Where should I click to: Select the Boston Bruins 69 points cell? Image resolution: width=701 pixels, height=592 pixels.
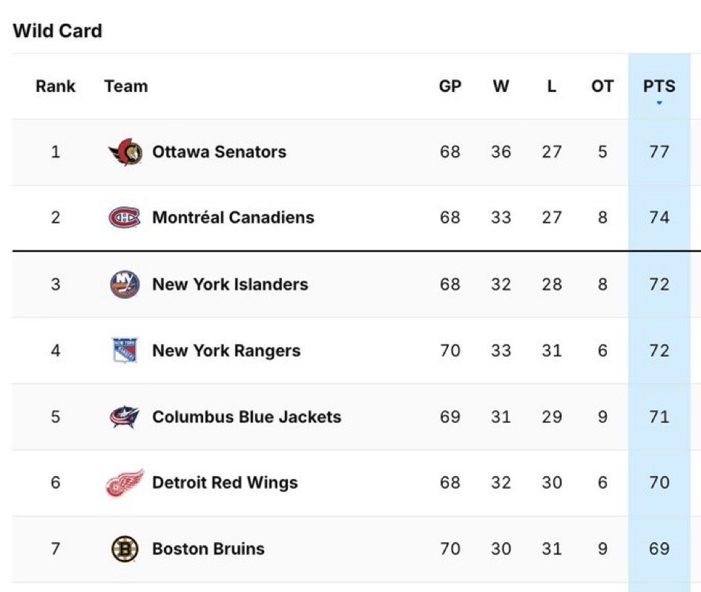(659, 549)
